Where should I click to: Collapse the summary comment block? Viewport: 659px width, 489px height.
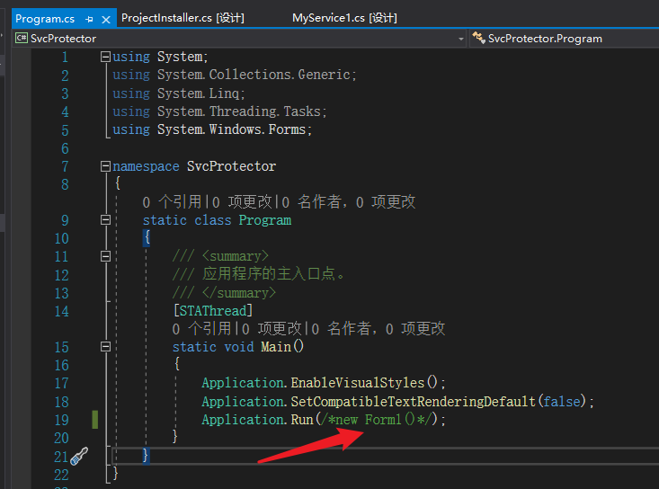106,256
